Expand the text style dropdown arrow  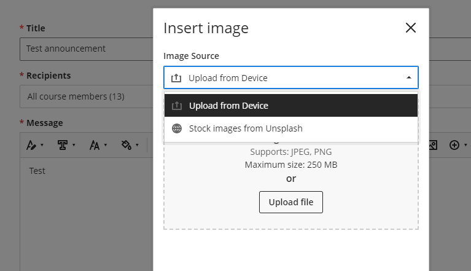point(42,146)
